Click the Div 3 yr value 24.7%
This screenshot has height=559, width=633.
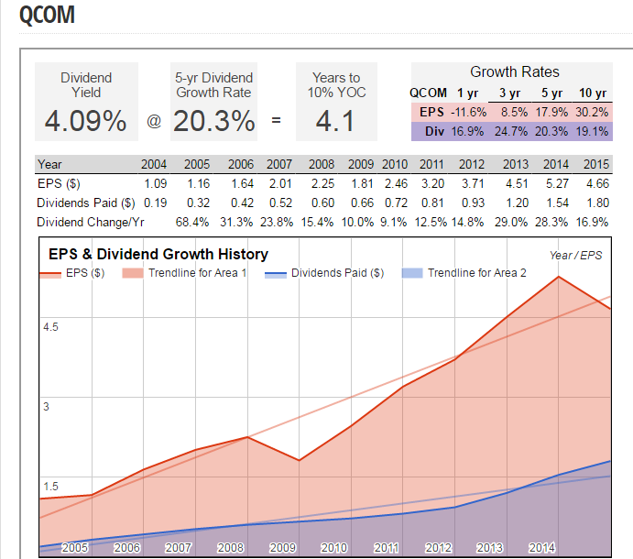click(511, 131)
